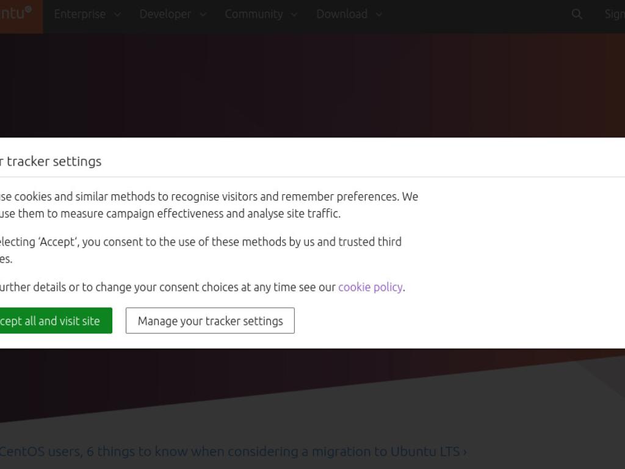Click Manage your tracker settings button
The width and height of the screenshot is (625, 469).
tap(210, 320)
